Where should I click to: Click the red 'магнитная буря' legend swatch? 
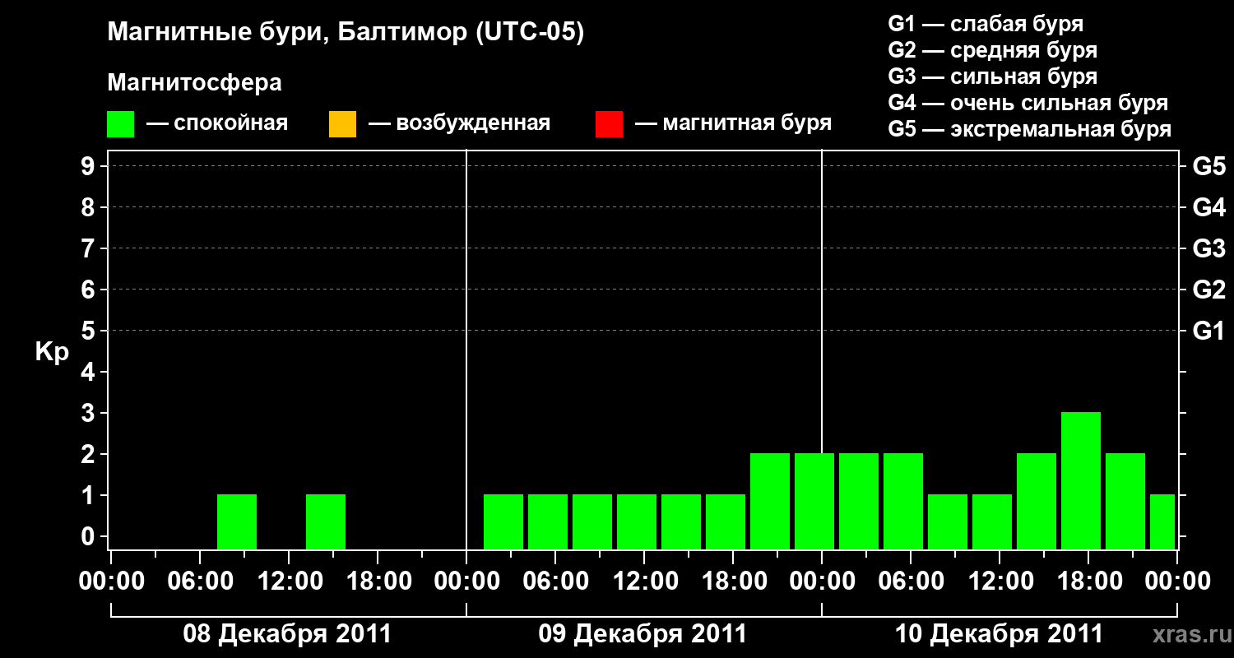point(609,124)
